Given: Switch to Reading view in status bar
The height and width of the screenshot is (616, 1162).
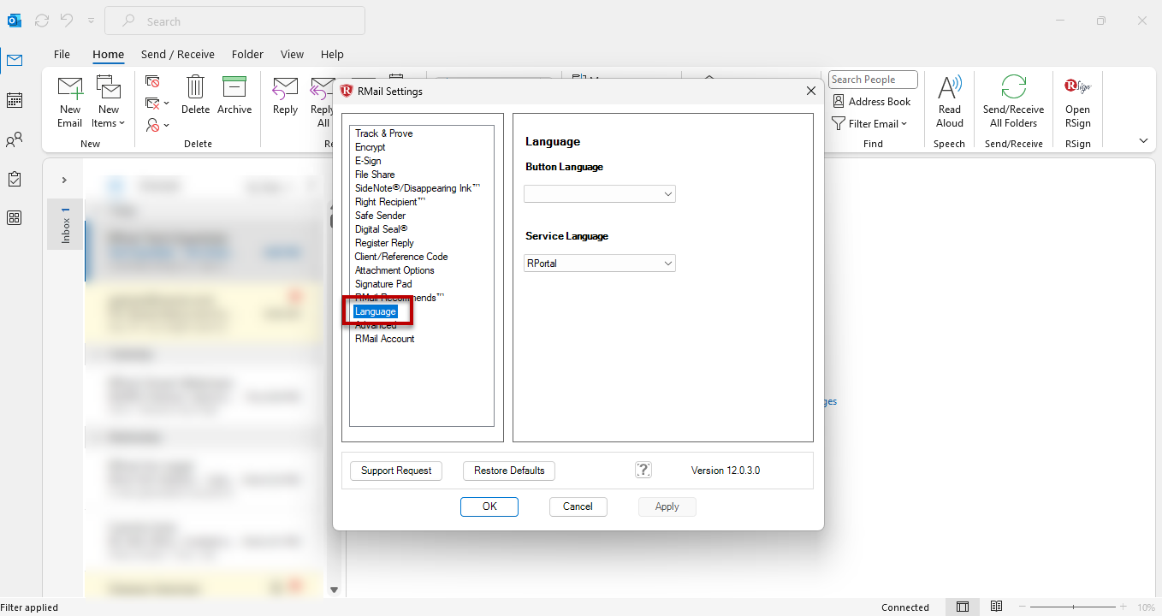Looking at the screenshot, I should (x=996, y=607).
